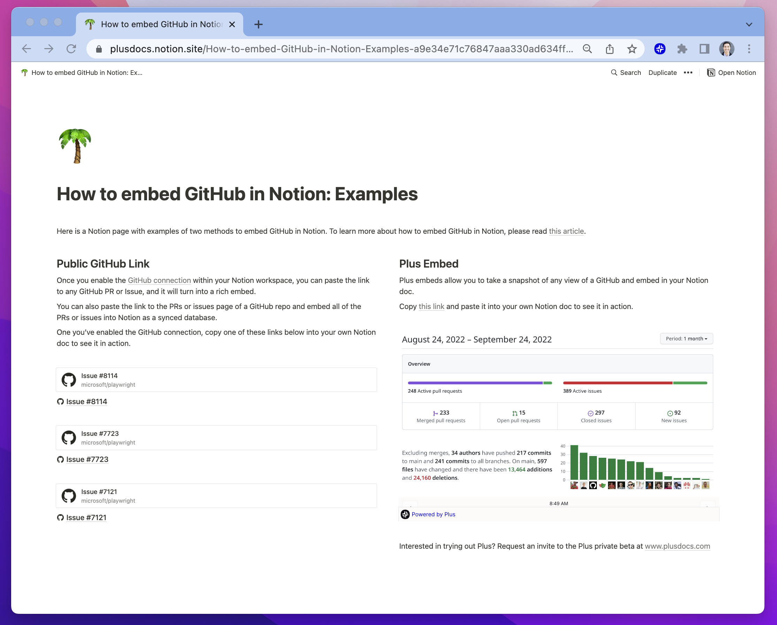Open 'this link' under Plus Embed
This screenshot has width=777, height=625.
tap(431, 306)
